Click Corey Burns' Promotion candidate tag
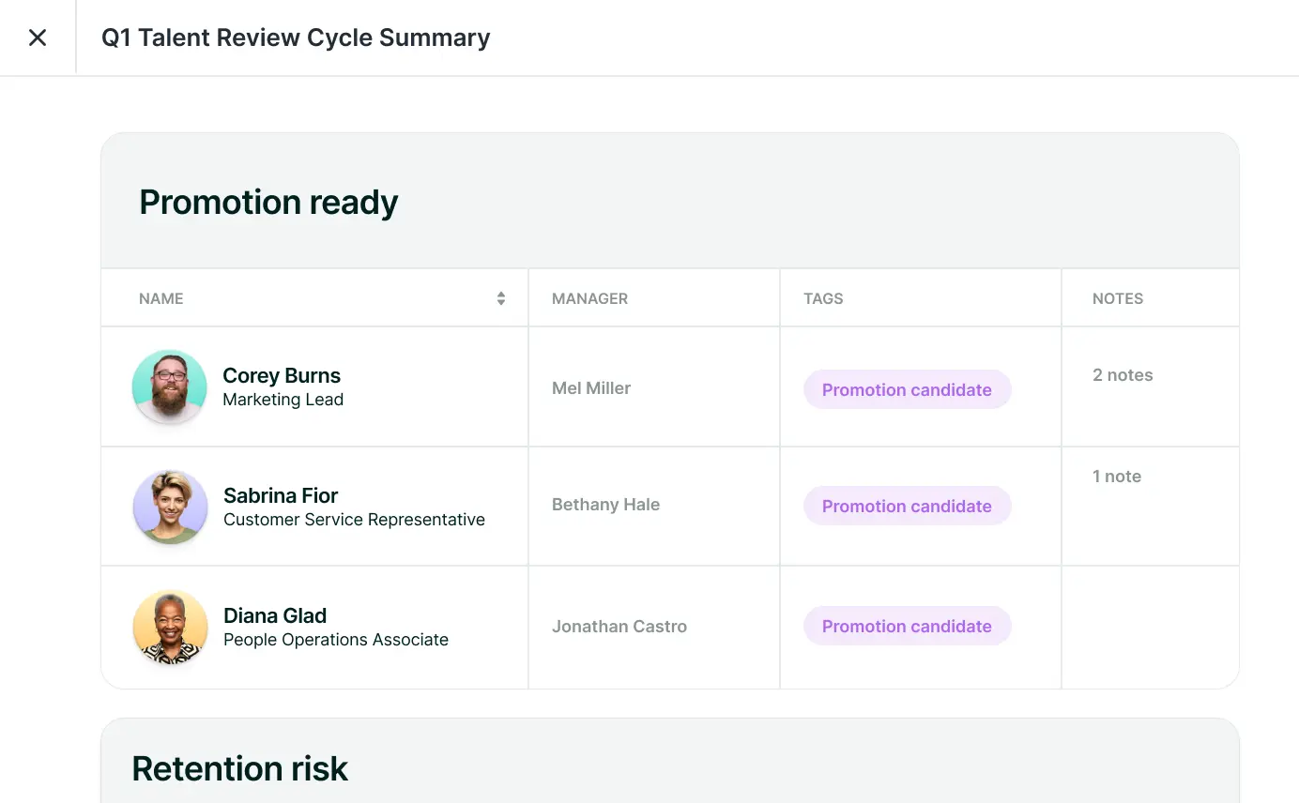This screenshot has height=803, width=1299. pos(907,389)
